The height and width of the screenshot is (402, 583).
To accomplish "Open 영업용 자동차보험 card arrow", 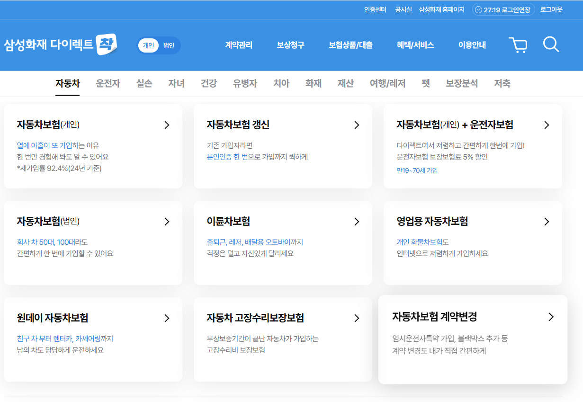I will click(x=547, y=222).
